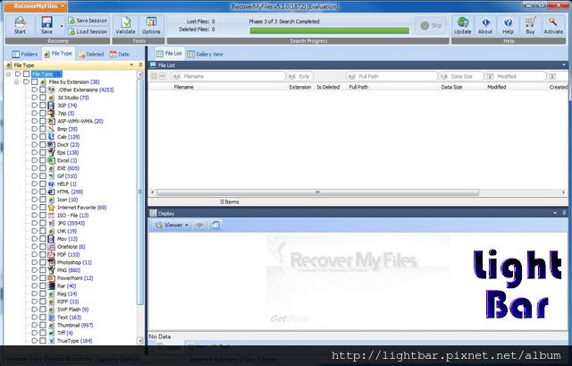
Task: Switch to the Date tab
Action: (x=120, y=54)
